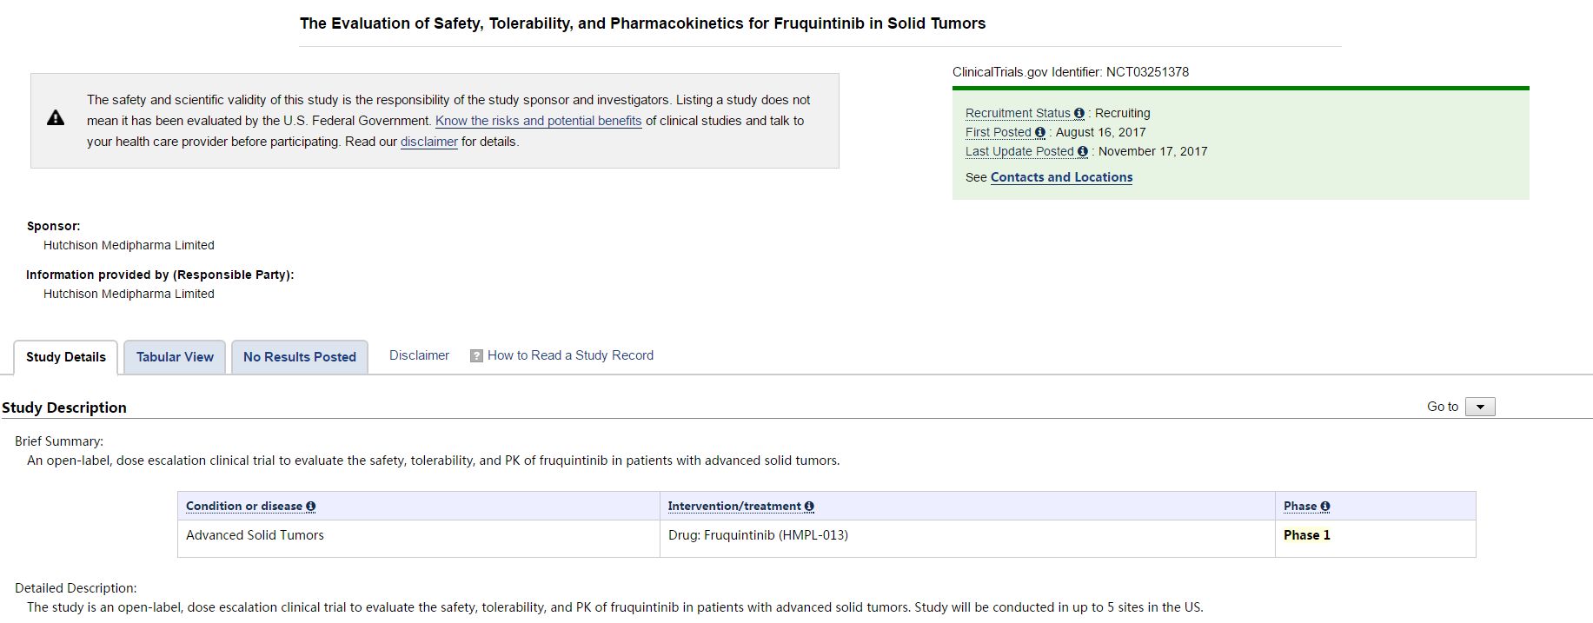Click the Condition or disease column header
The width and height of the screenshot is (1593, 623).
tap(244, 507)
